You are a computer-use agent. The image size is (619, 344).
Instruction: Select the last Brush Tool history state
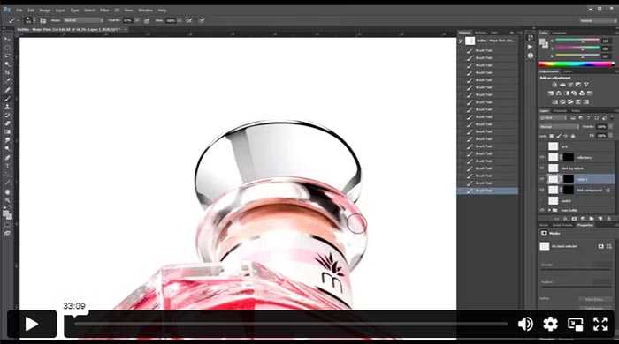click(488, 191)
